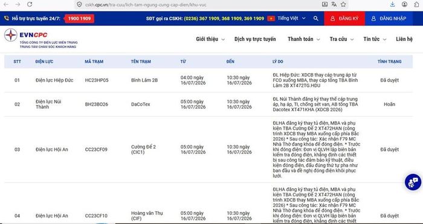This screenshot has height=224, width=423.
Task: Click the STT column header
Action: (18, 62)
